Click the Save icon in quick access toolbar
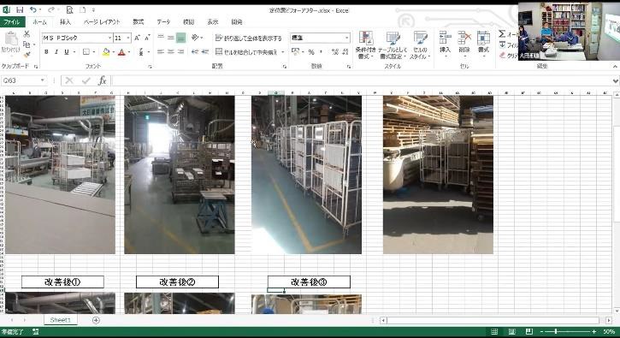The height and width of the screenshot is (338, 620). pos(20,9)
